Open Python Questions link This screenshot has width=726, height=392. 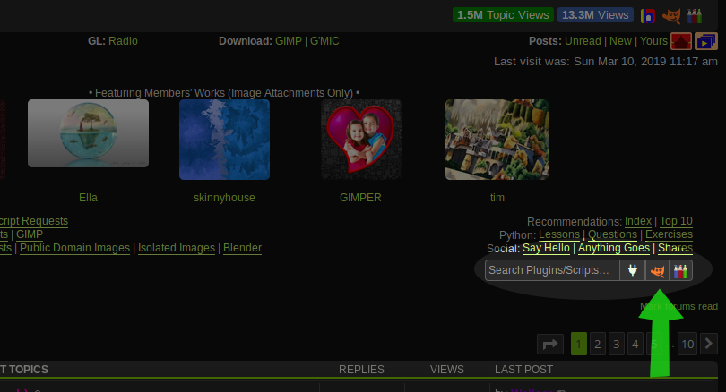click(x=612, y=234)
